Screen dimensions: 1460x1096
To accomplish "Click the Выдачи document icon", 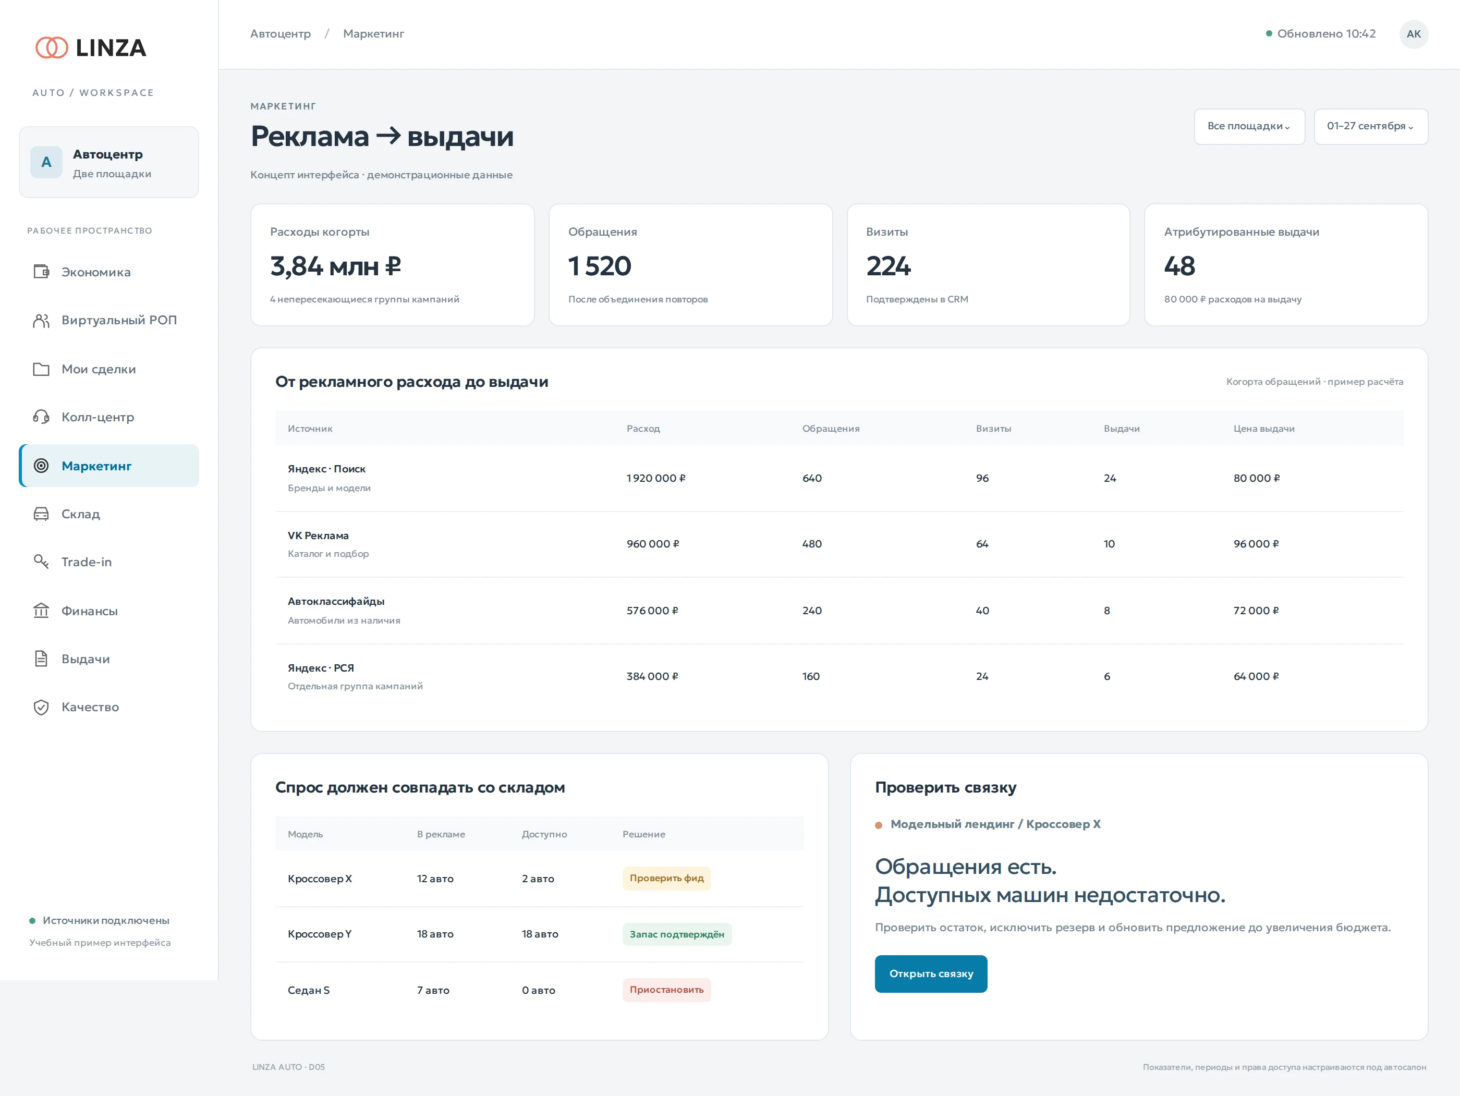I will pyautogui.click(x=41, y=659).
